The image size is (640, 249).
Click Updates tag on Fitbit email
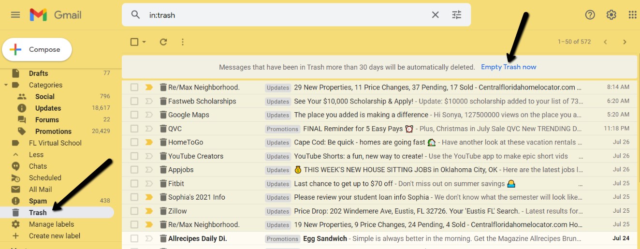278,184
